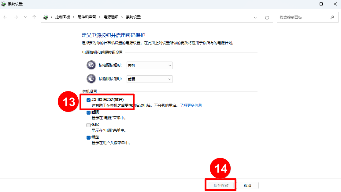341x192 pixels.
Task: Enable the 休眠 checkbox
Action: [x=88, y=125]
